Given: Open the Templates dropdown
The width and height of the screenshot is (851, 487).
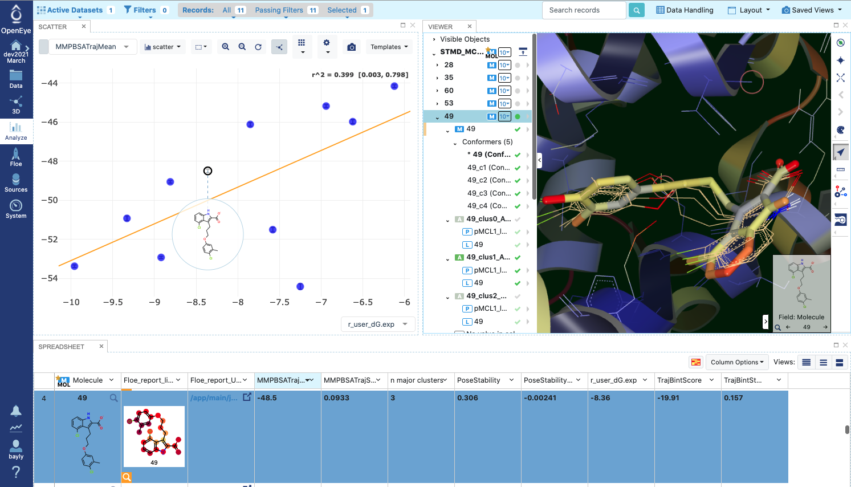Looking at the screenshot, I should point(389,47).
